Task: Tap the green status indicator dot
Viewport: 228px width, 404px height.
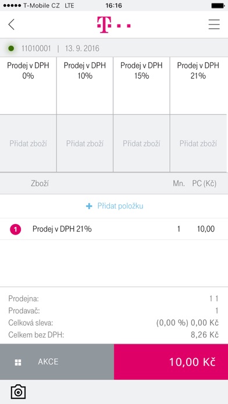Action: (x=11, y=48)
